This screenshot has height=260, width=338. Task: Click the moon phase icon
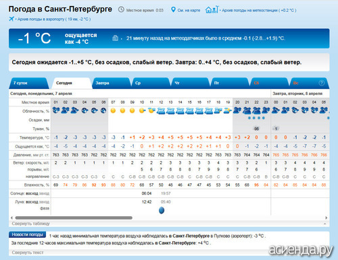(x=162, y=210)
